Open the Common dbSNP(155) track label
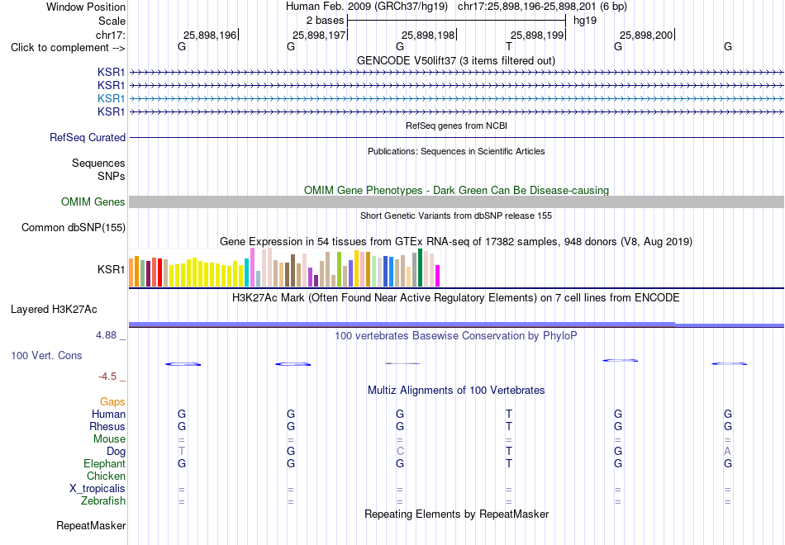The height and width of the screenshot is (545, 785). point(73,227)
